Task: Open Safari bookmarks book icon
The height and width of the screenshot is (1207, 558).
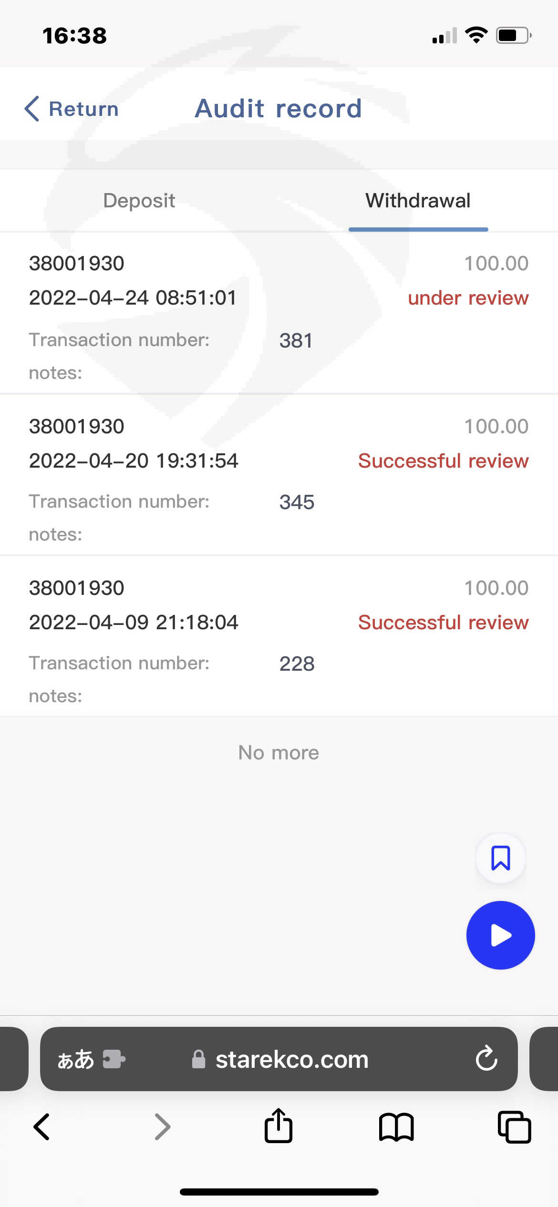Action: (x=396, y=1127)
